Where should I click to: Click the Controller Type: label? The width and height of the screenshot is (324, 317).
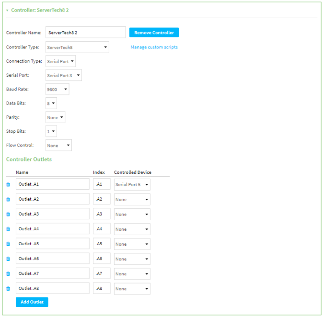[x=23, y=47]
